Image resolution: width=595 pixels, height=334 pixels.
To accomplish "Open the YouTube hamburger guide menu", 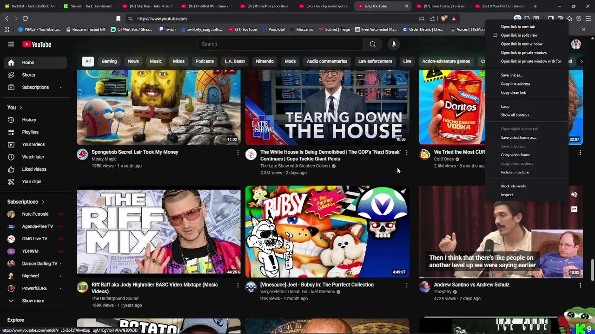I will pos(11,44).
